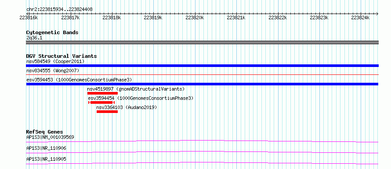Click the 223820k mark on ruler

[195, 18]
